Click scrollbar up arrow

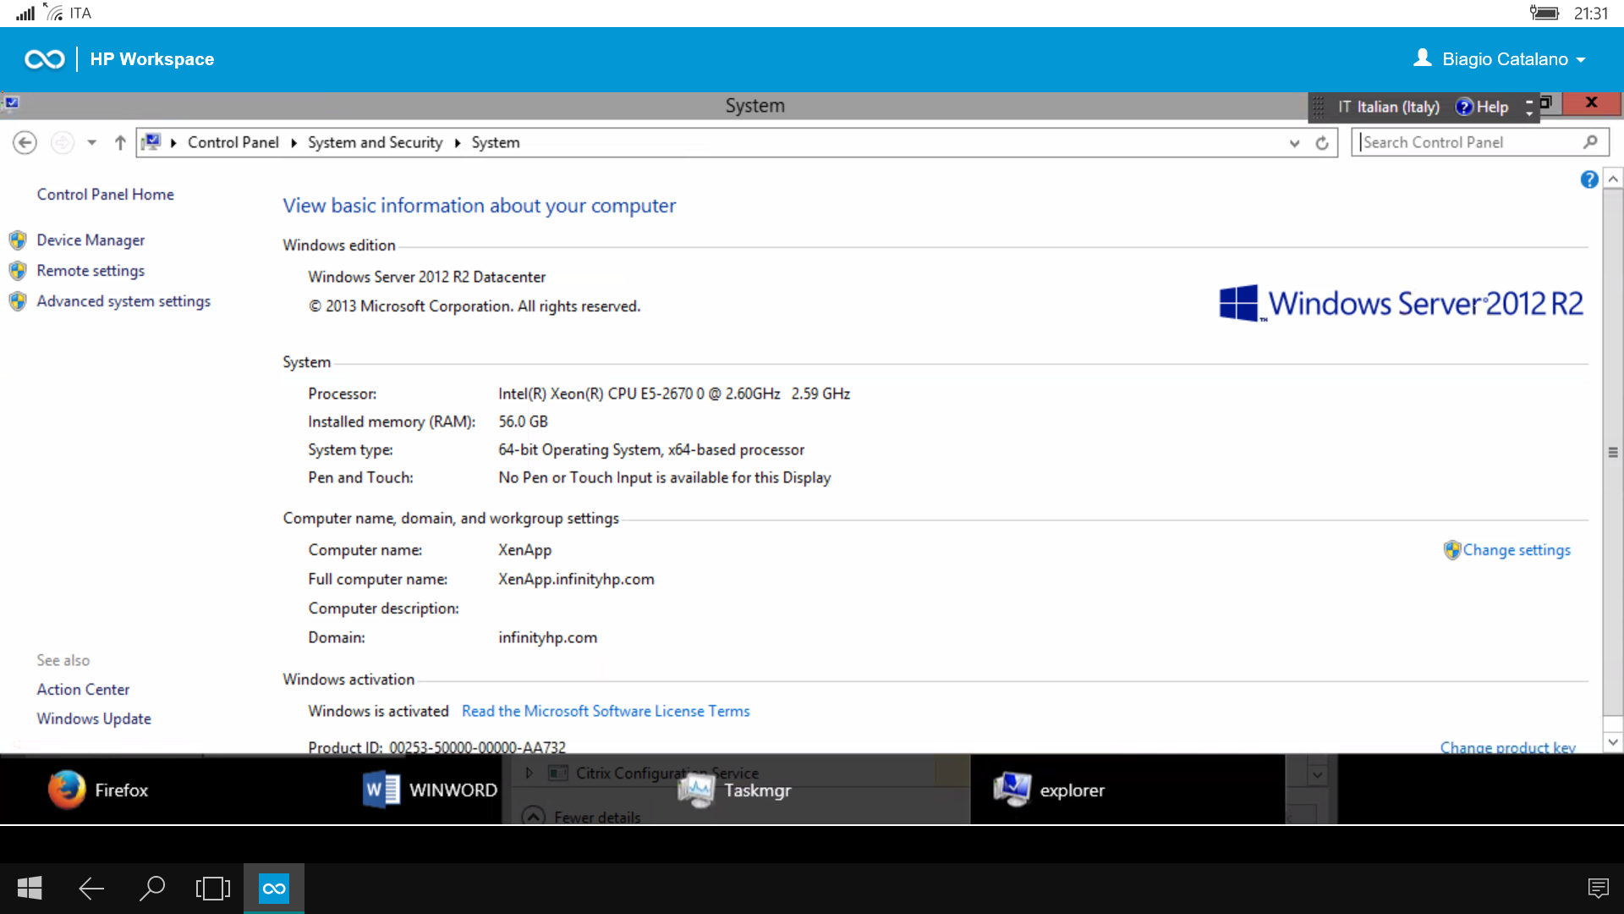pos(1613,179)
